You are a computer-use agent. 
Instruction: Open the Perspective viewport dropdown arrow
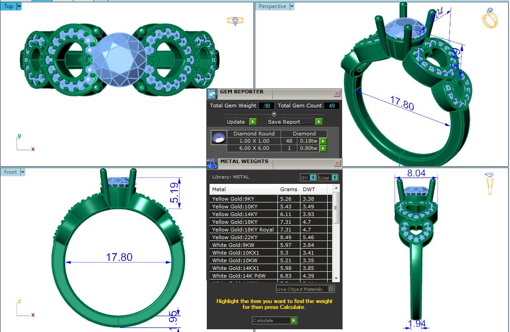pyautogui.click(x=291, y=6)
